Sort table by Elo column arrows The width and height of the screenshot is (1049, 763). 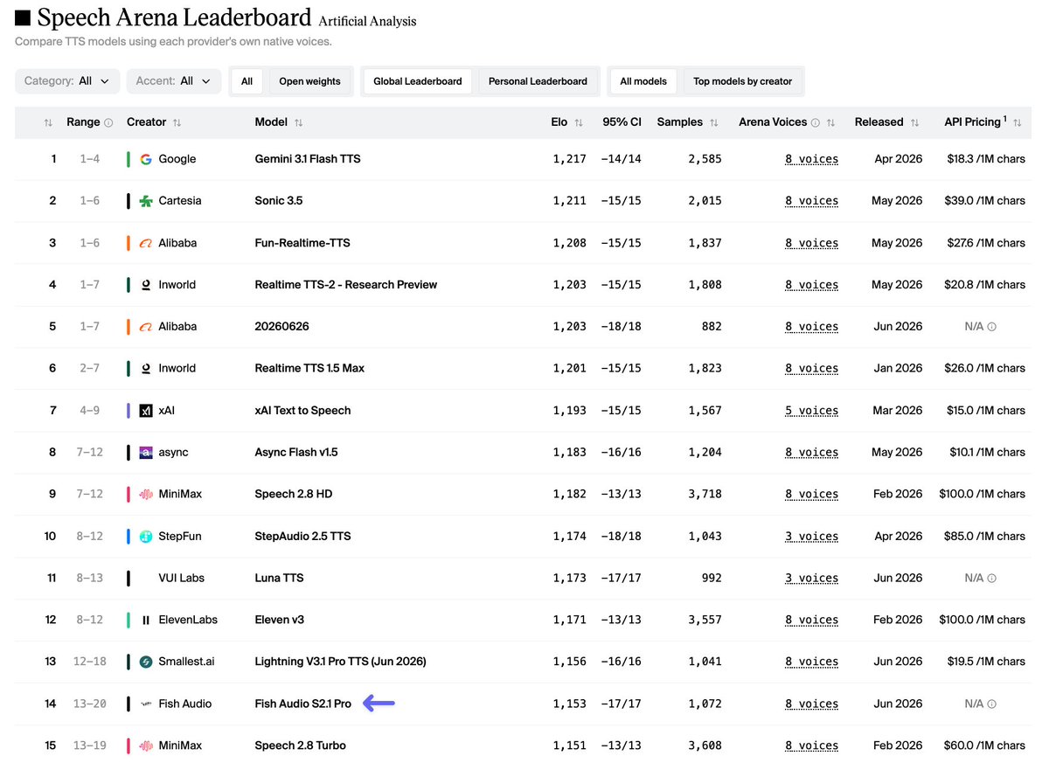click(579, 123)
